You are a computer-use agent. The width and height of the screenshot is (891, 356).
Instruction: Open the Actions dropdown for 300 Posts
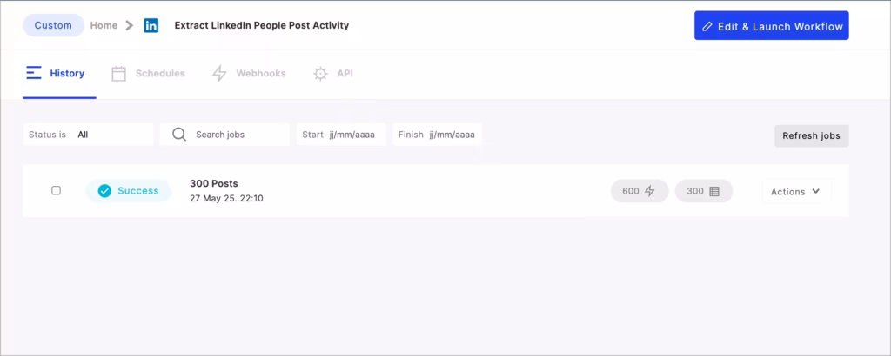[796, 192]
